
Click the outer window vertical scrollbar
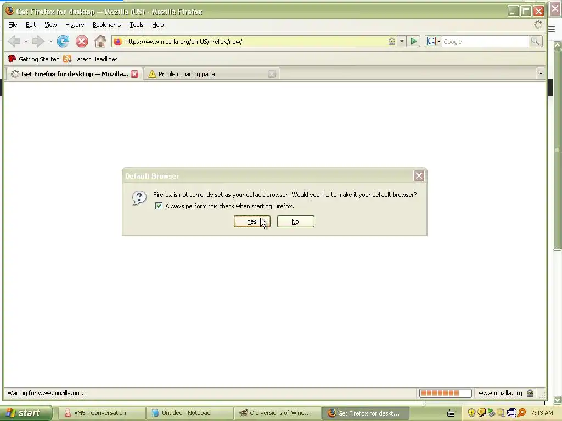click(558, 150)
